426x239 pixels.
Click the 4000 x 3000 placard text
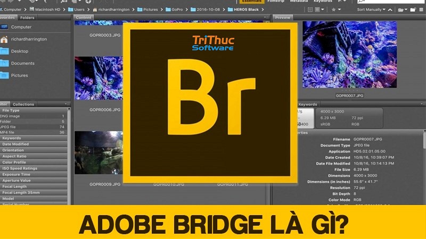pyautogui.click(x=332, y=112)
